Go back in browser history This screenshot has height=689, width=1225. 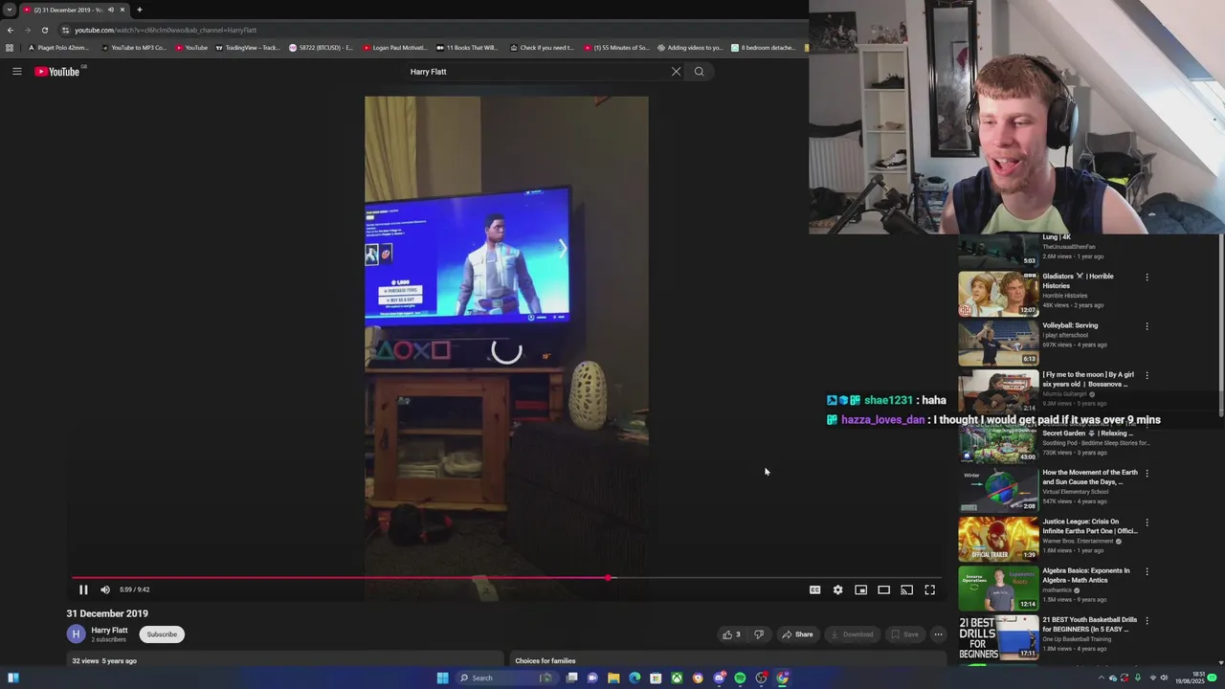(x=11, y=30)
